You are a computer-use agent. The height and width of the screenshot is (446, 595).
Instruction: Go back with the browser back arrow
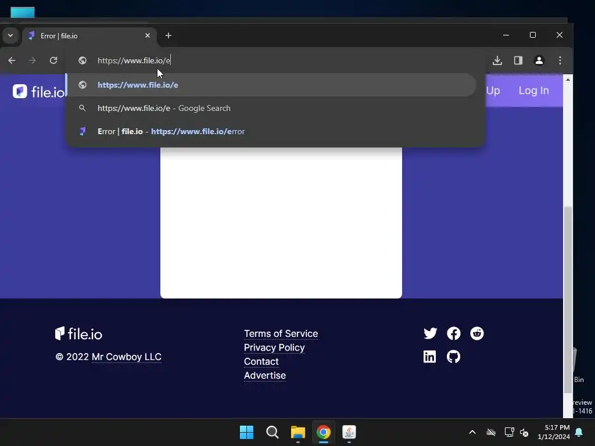pyautogui.click(x=12, y=60)
